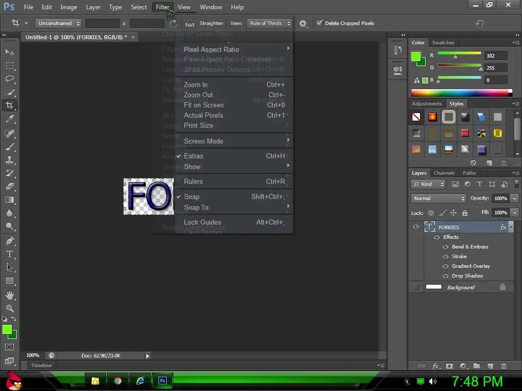Select the Lasso tool

10,79
